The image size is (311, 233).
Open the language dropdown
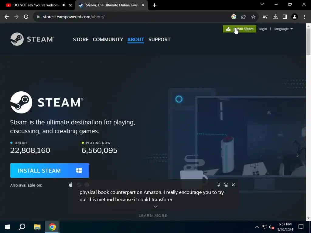283,29
